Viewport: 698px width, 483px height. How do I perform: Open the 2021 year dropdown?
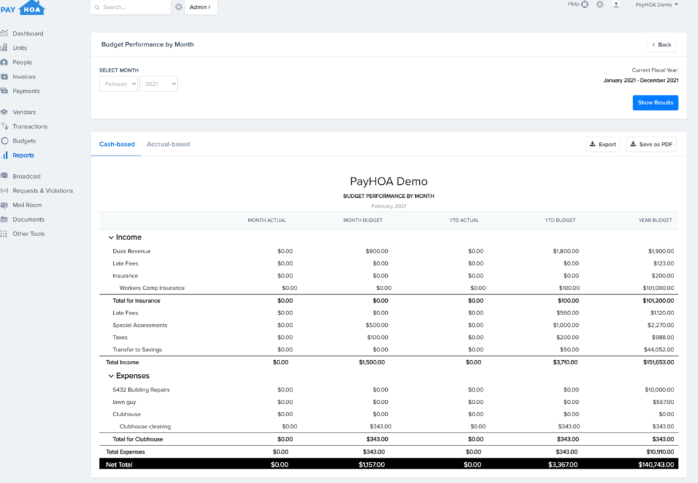[x=158, y=84]
